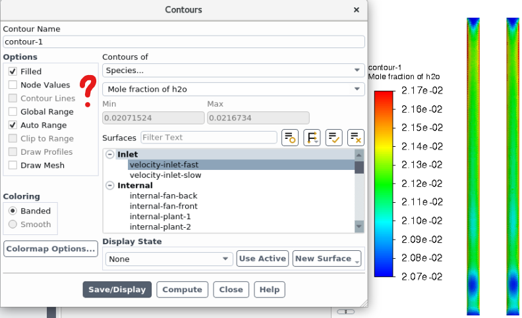
Task: Click the Surfaces filter text field
Action: pyautogui.click(x=208, y=138)
